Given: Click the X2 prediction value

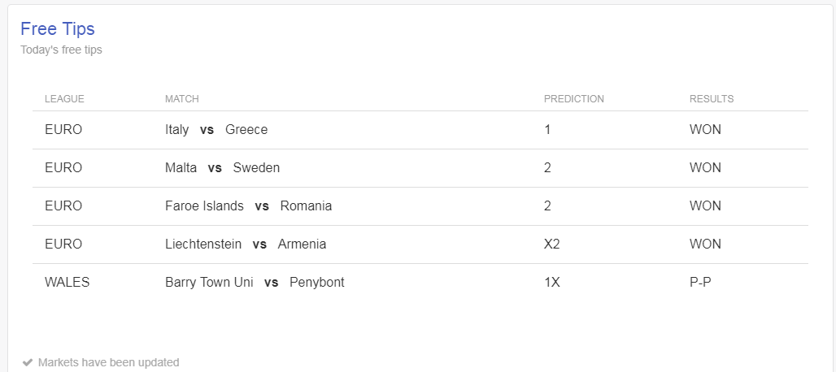Looking at the screenshot, I should (552, 244).
